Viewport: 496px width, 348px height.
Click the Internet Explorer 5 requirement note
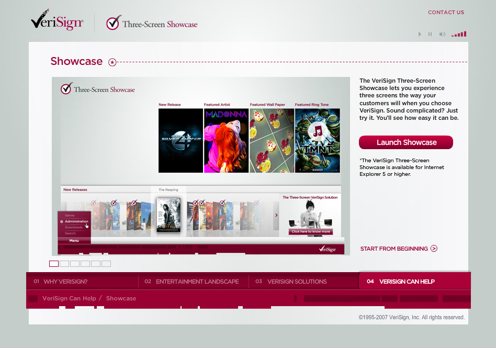pyautogui.click(x=402, y=167)
